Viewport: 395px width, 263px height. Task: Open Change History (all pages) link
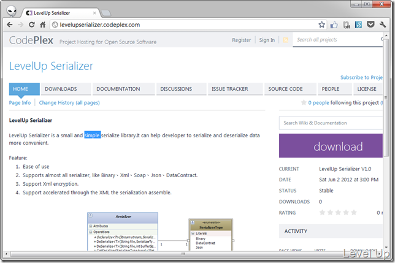click(x=69, y=102)
